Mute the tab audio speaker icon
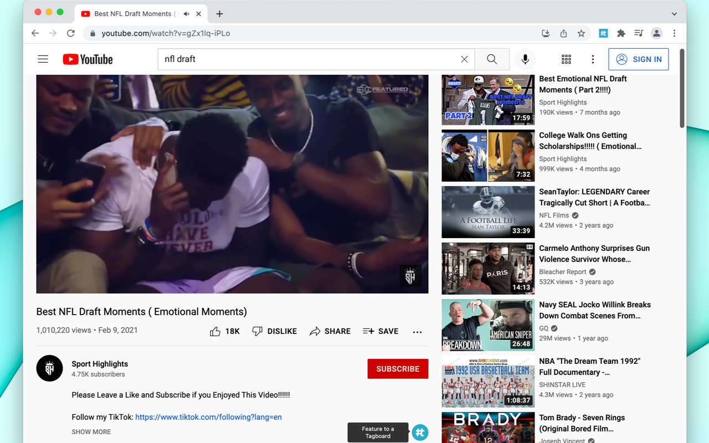 click(187, 14)
